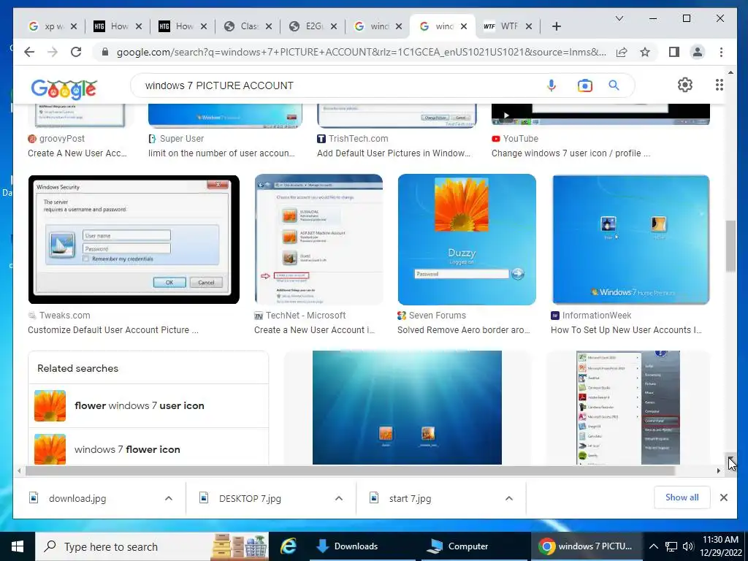Close the WTF tab
This screenshot has width=748, height=561.
tap(529, 26)
